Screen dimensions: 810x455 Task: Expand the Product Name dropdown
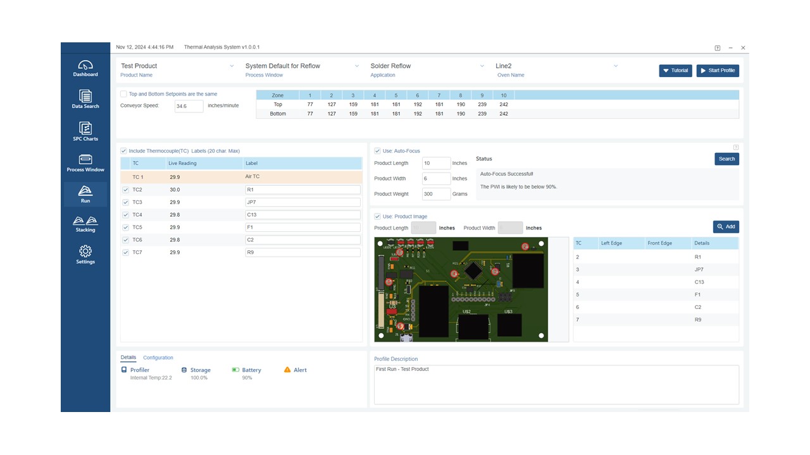pyautogui.click(x=232, y=66)
